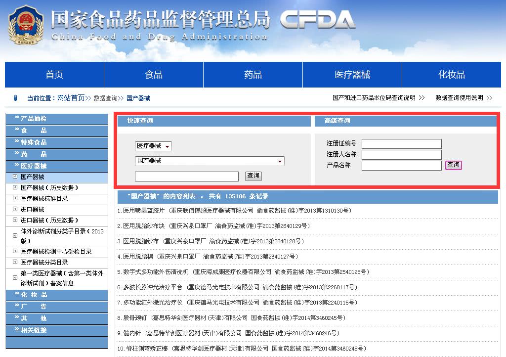Click the 快速查询 panel's 查询 button
The width and height of the screenshot is (506, 357).
point(253,176)
